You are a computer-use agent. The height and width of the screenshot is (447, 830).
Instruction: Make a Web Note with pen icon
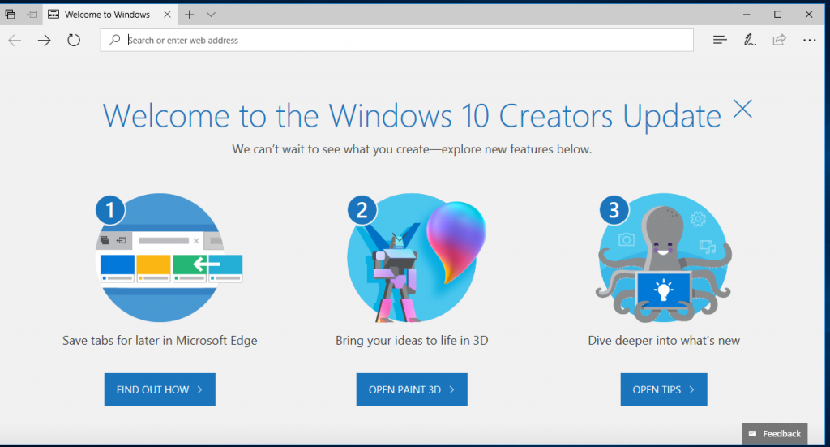[750, 40]
